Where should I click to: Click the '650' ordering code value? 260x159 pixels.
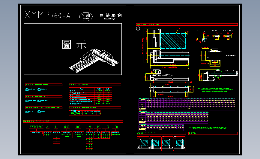tap(67, 127)
